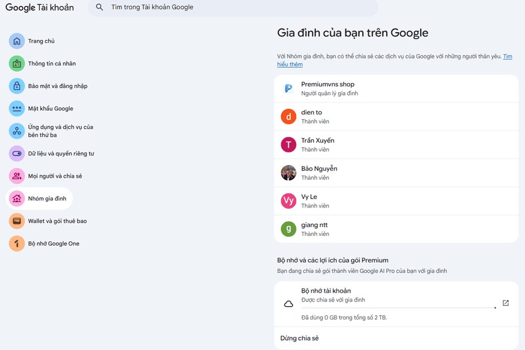This screenshot has height=350, width=525.
Task: Click the Bộ nhớ Google One icon
Action: [17, 243]
